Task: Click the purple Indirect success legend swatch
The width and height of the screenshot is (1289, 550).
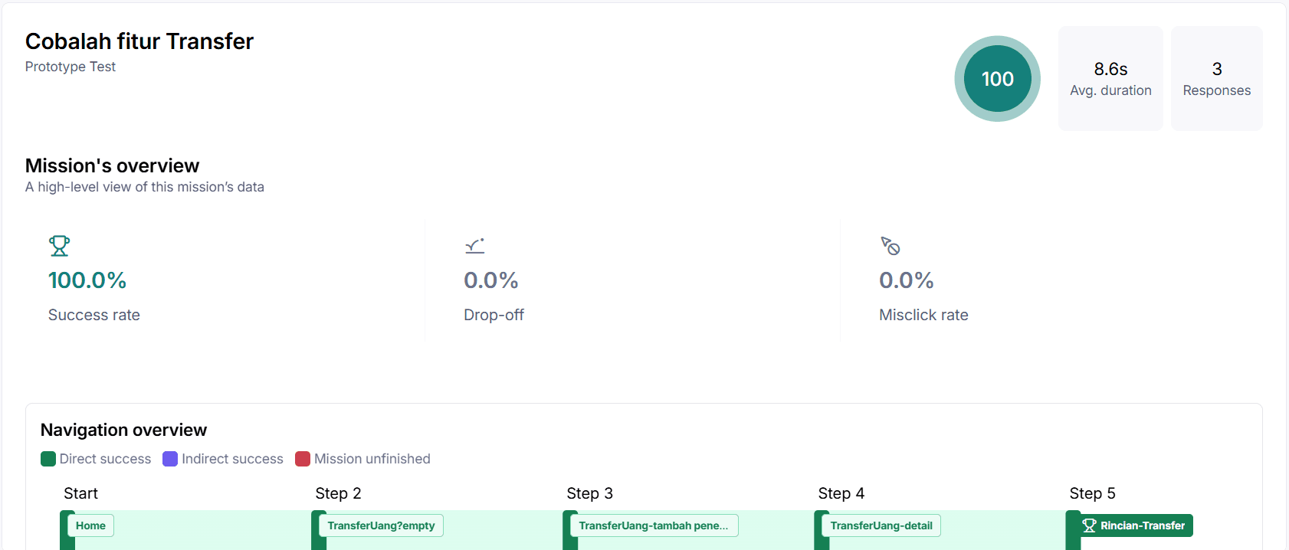Action: (x=170, y=459)
